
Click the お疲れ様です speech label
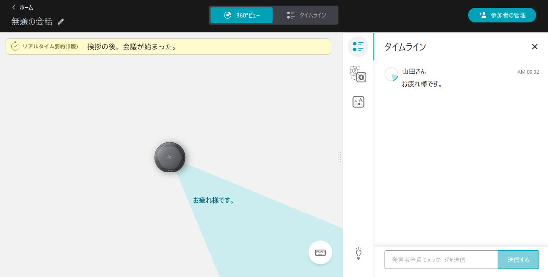click(215, 200)
